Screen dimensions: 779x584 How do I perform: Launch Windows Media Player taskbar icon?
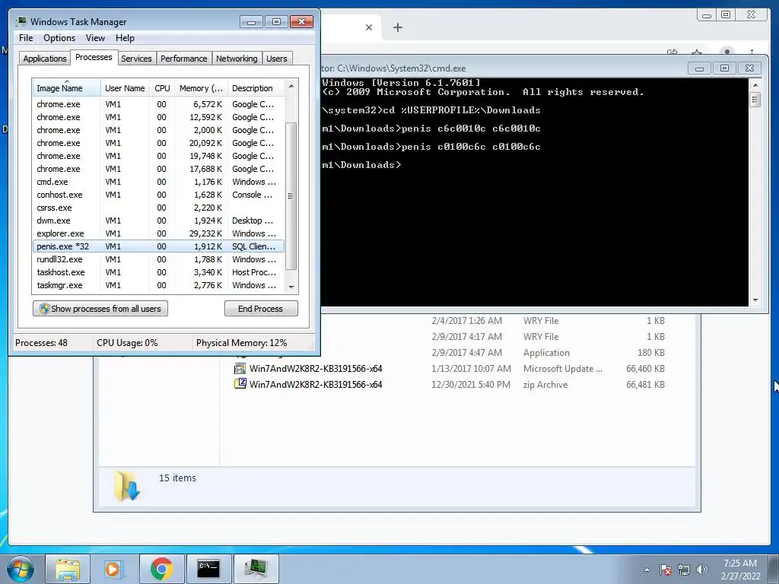(113, 569)
